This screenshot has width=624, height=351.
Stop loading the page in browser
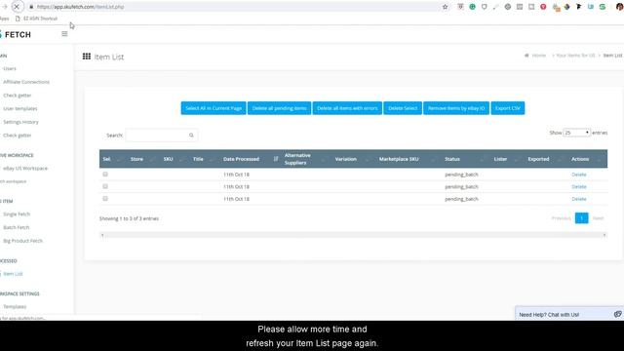click(x=17, y=7)
